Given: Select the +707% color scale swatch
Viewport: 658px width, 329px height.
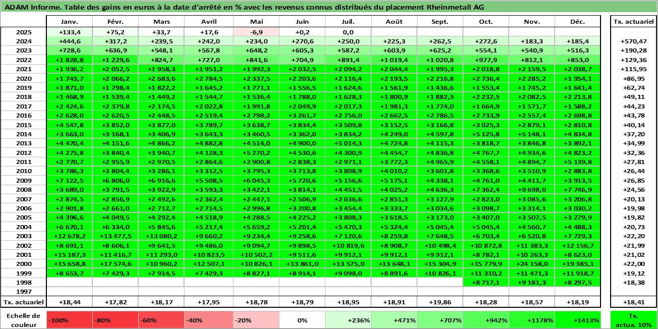Looking at the screenshot, I should [x=440, y=320].
